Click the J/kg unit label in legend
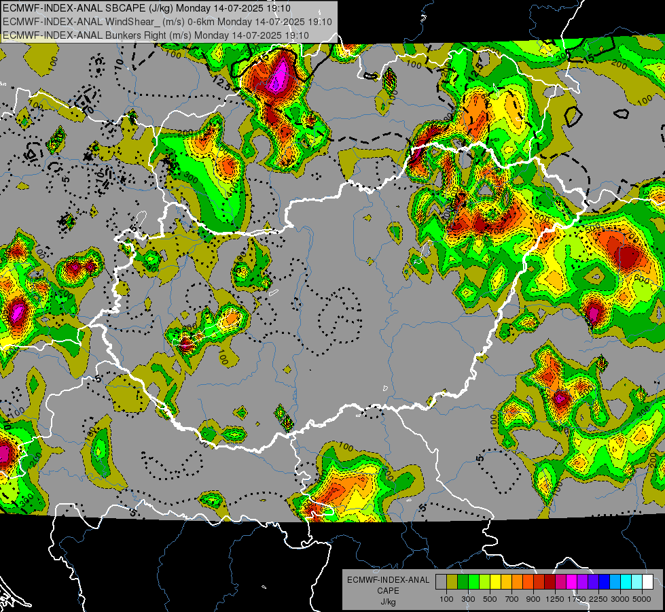Screen dimensions: 665x612 388,602
